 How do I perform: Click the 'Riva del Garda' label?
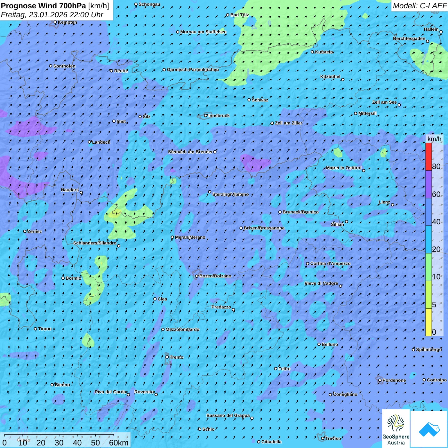tap(110, 392)
